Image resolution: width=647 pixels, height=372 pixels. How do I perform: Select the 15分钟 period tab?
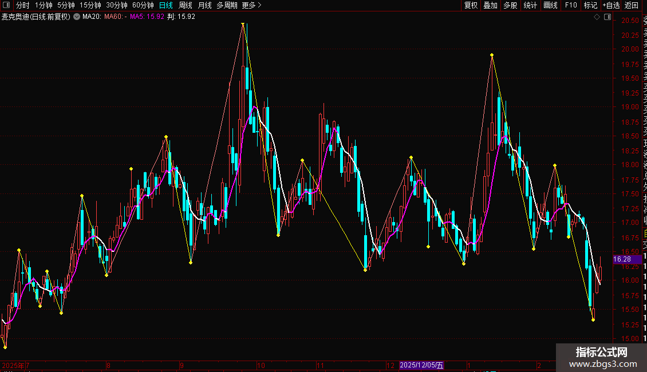(90, 5)
